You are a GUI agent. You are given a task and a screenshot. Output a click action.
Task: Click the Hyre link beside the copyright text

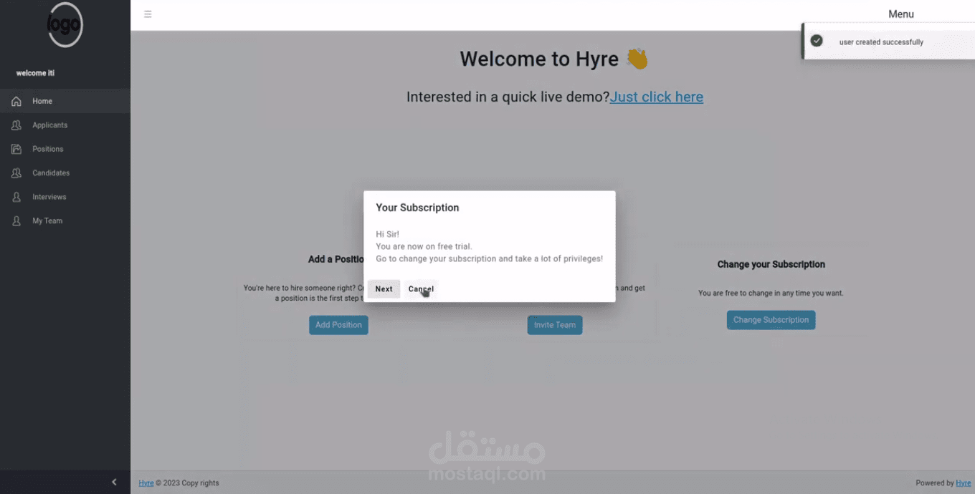pyautogui.click(x=146, y=483)
